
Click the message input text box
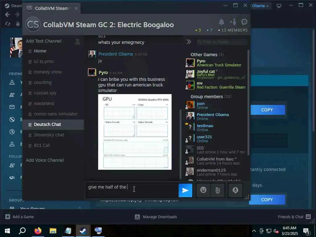(x=132, y=190)
